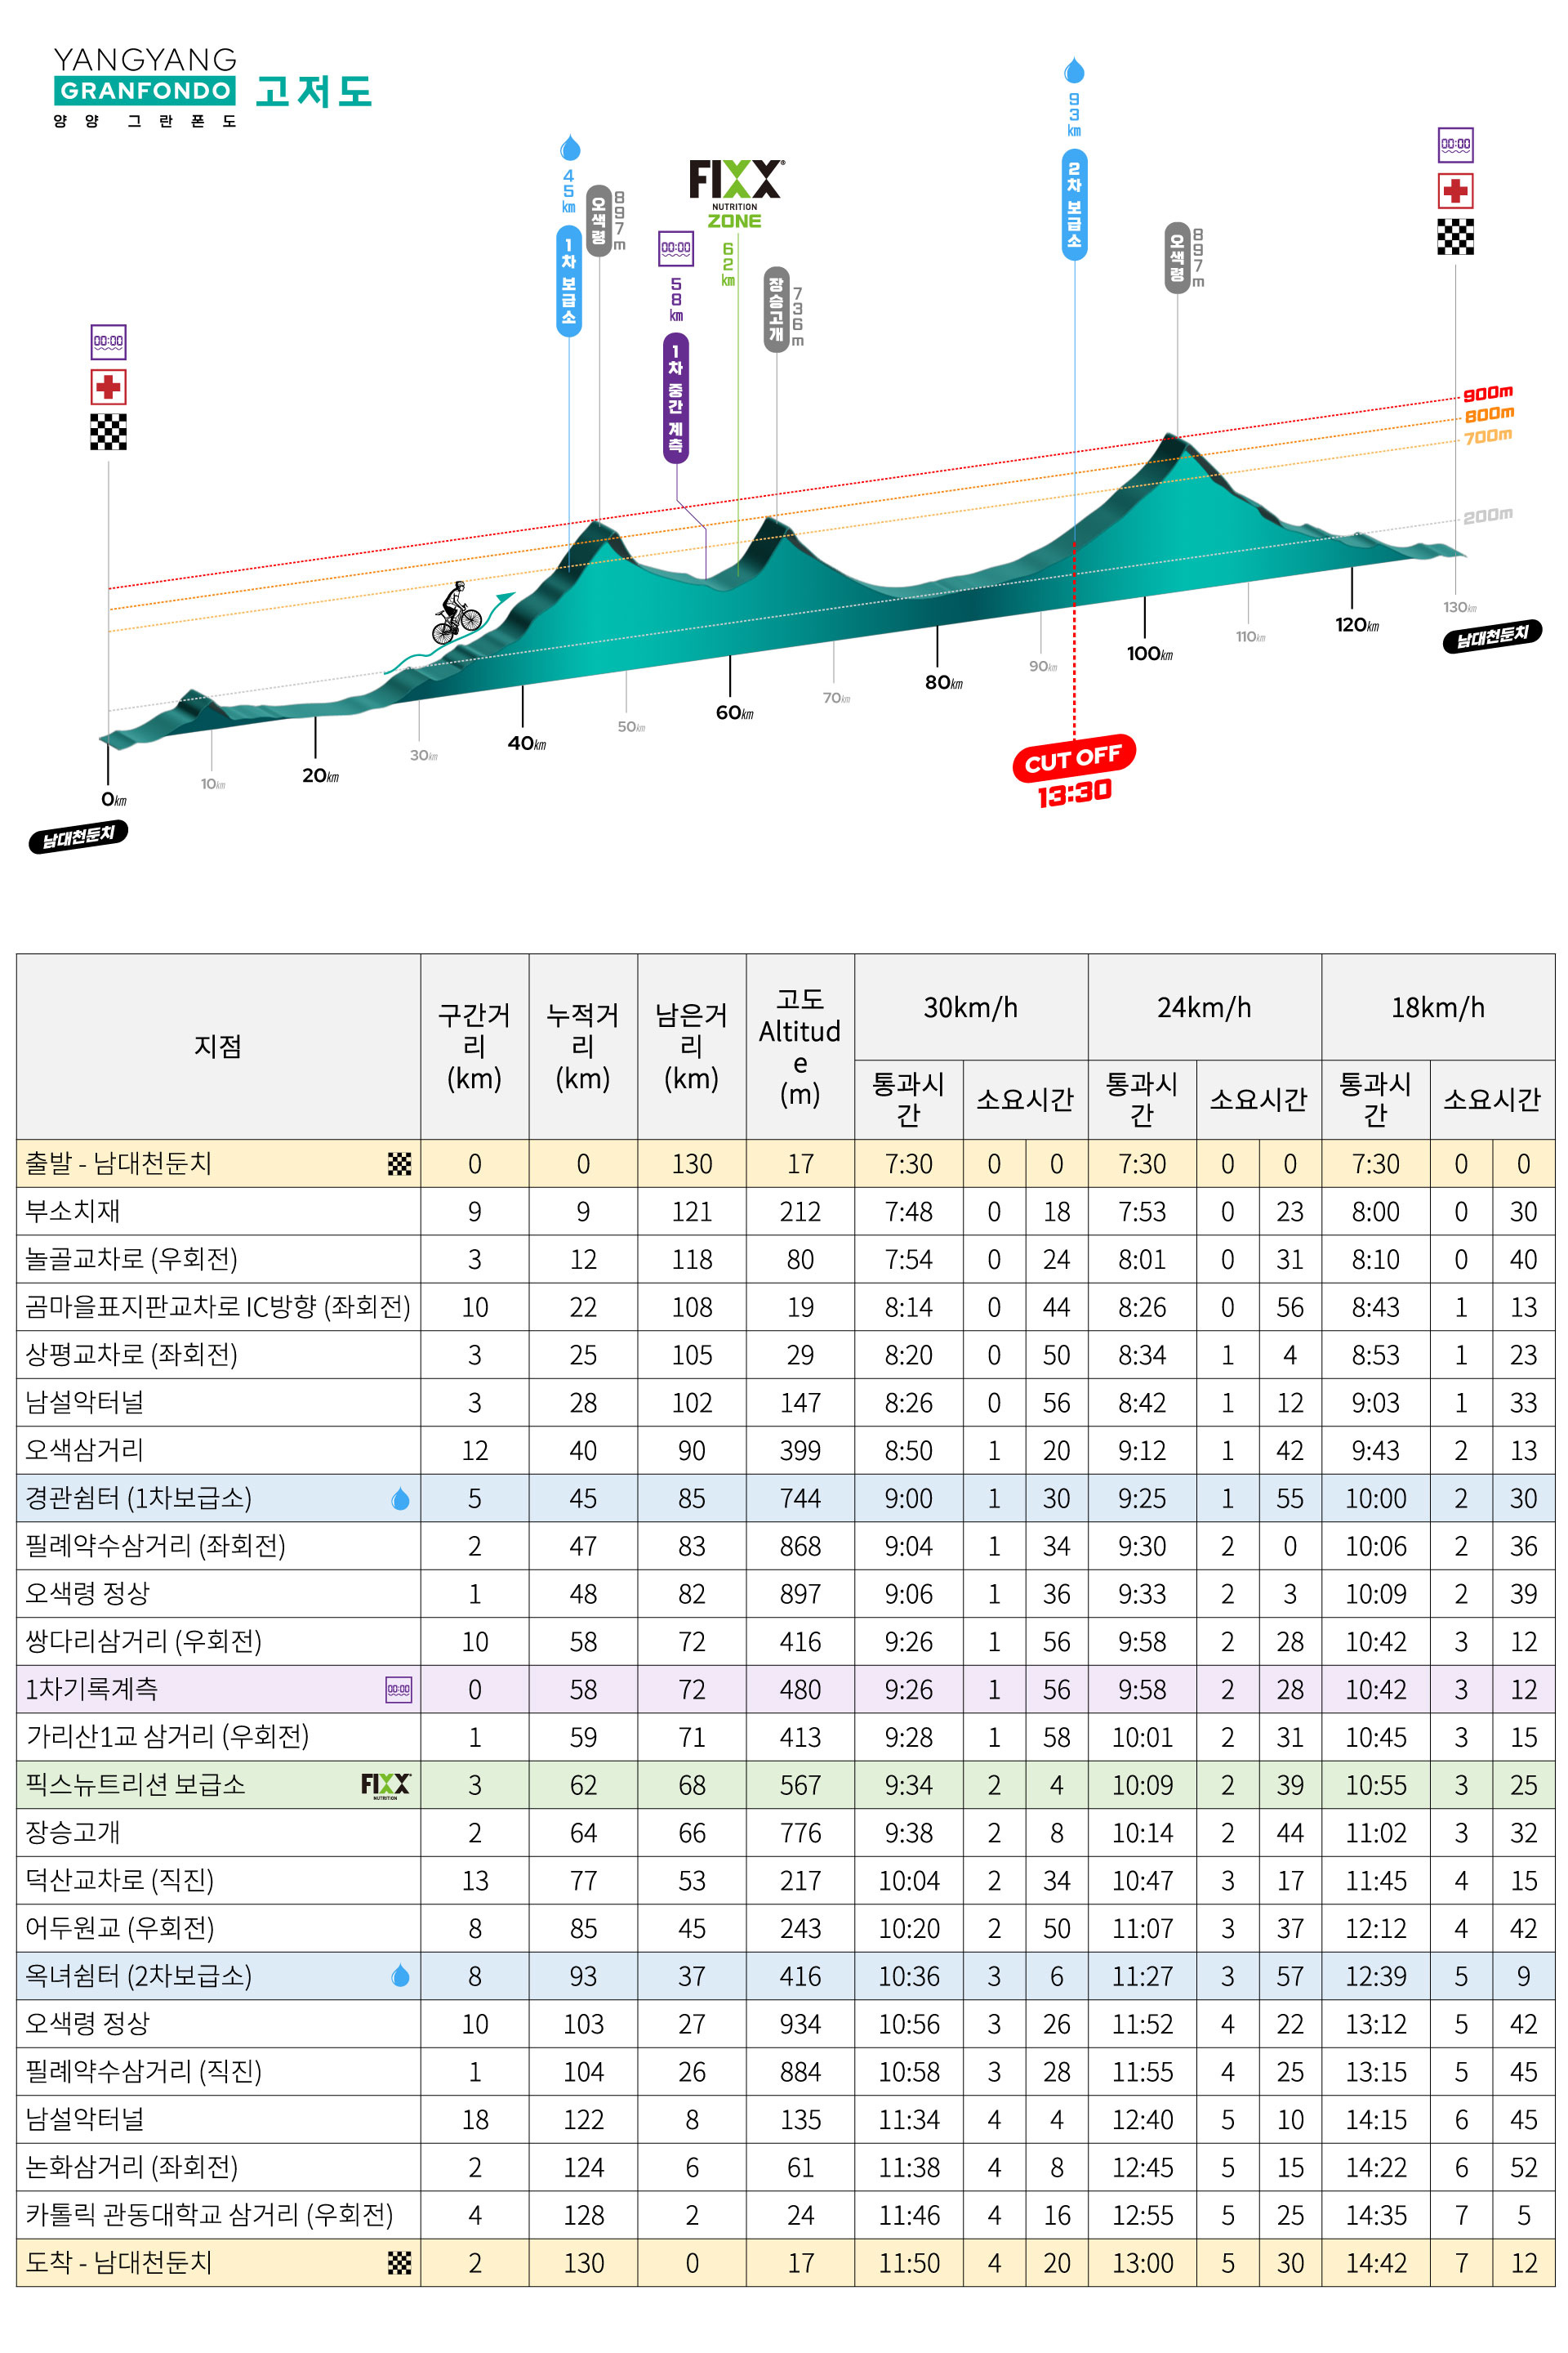Click the cyclist icon on the climb
Viewport: 1568px width, 2353px height.
pos(456,612)
